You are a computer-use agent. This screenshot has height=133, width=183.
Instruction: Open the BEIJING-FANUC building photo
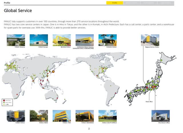62,40
